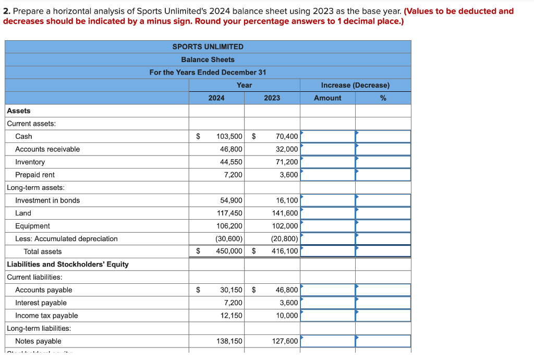Focus Income tax payable percentage input

coord(383,315)
